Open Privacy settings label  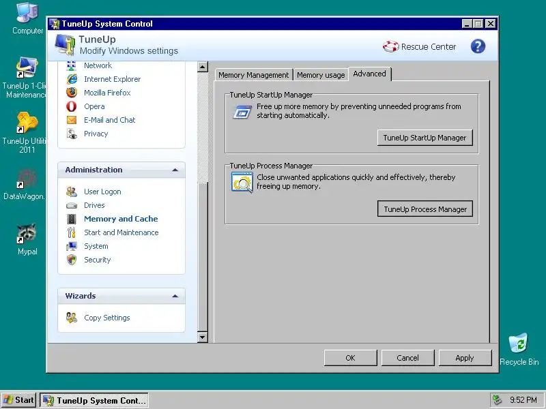[x=96, y=134]
